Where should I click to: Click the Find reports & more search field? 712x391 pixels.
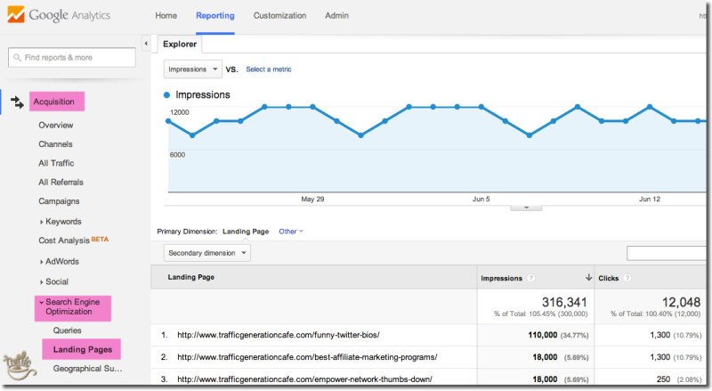(72, 58)
